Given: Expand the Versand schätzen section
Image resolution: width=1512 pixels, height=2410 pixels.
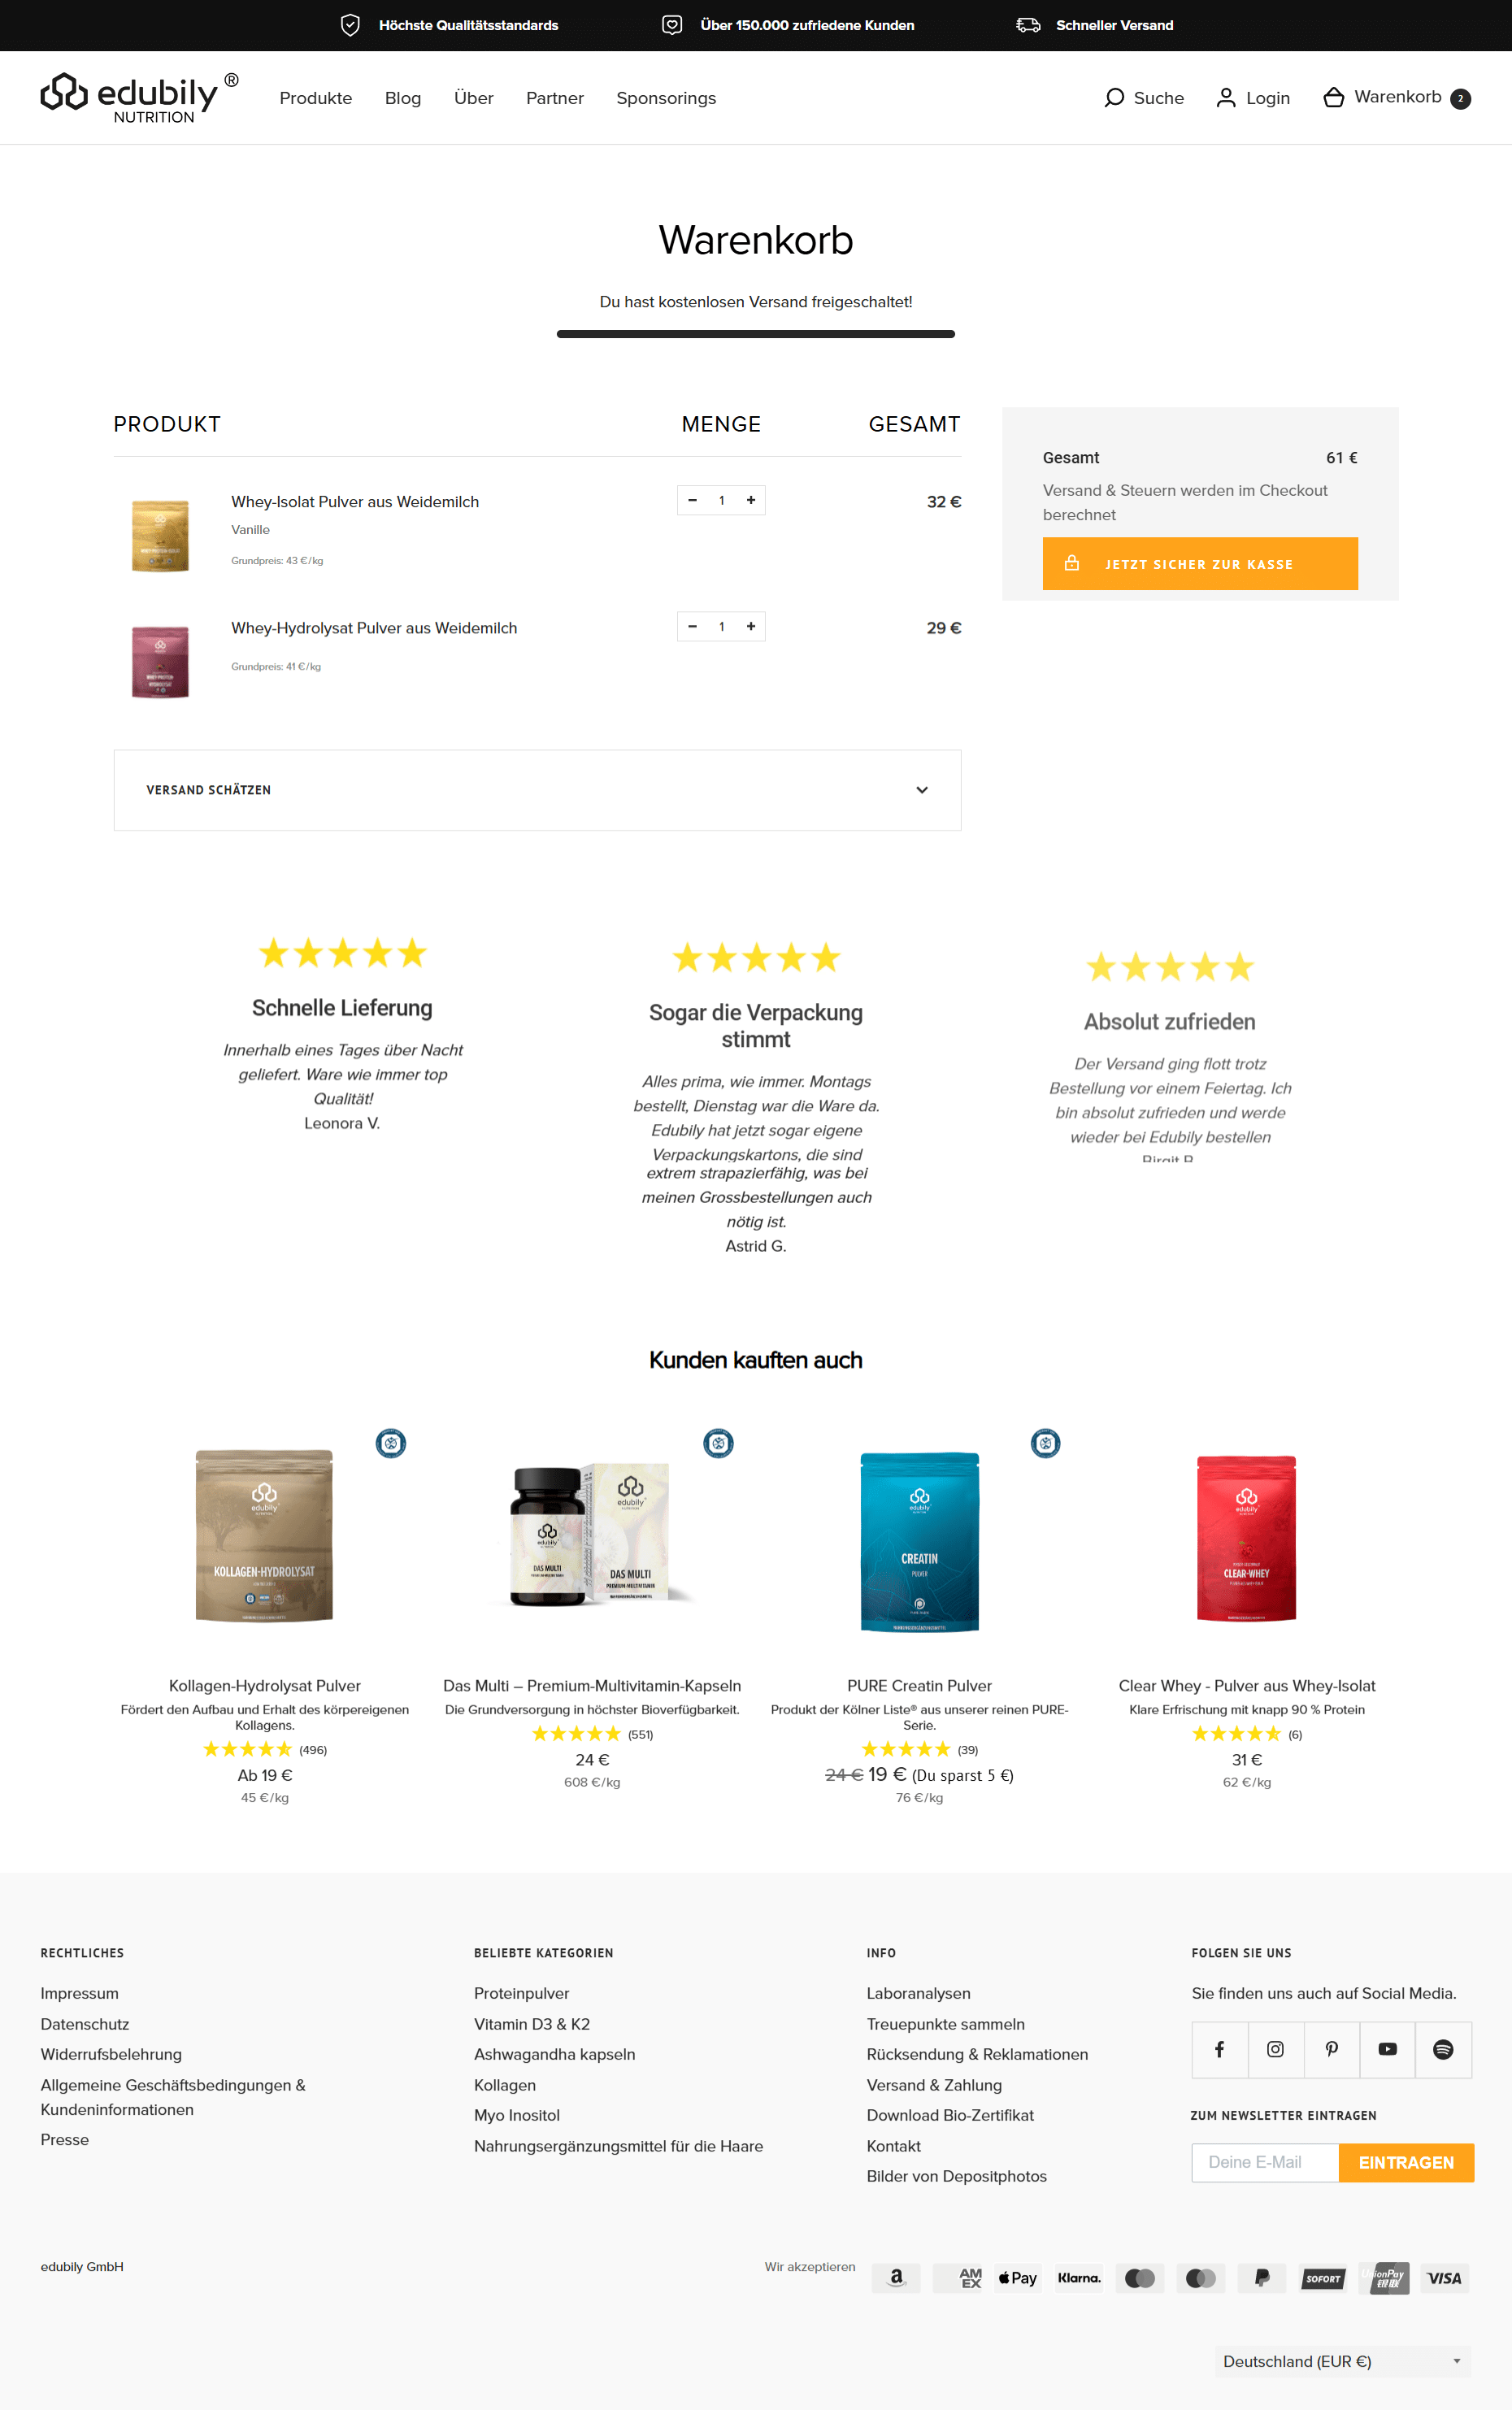Looking at the screenshot, I should 537,790.
